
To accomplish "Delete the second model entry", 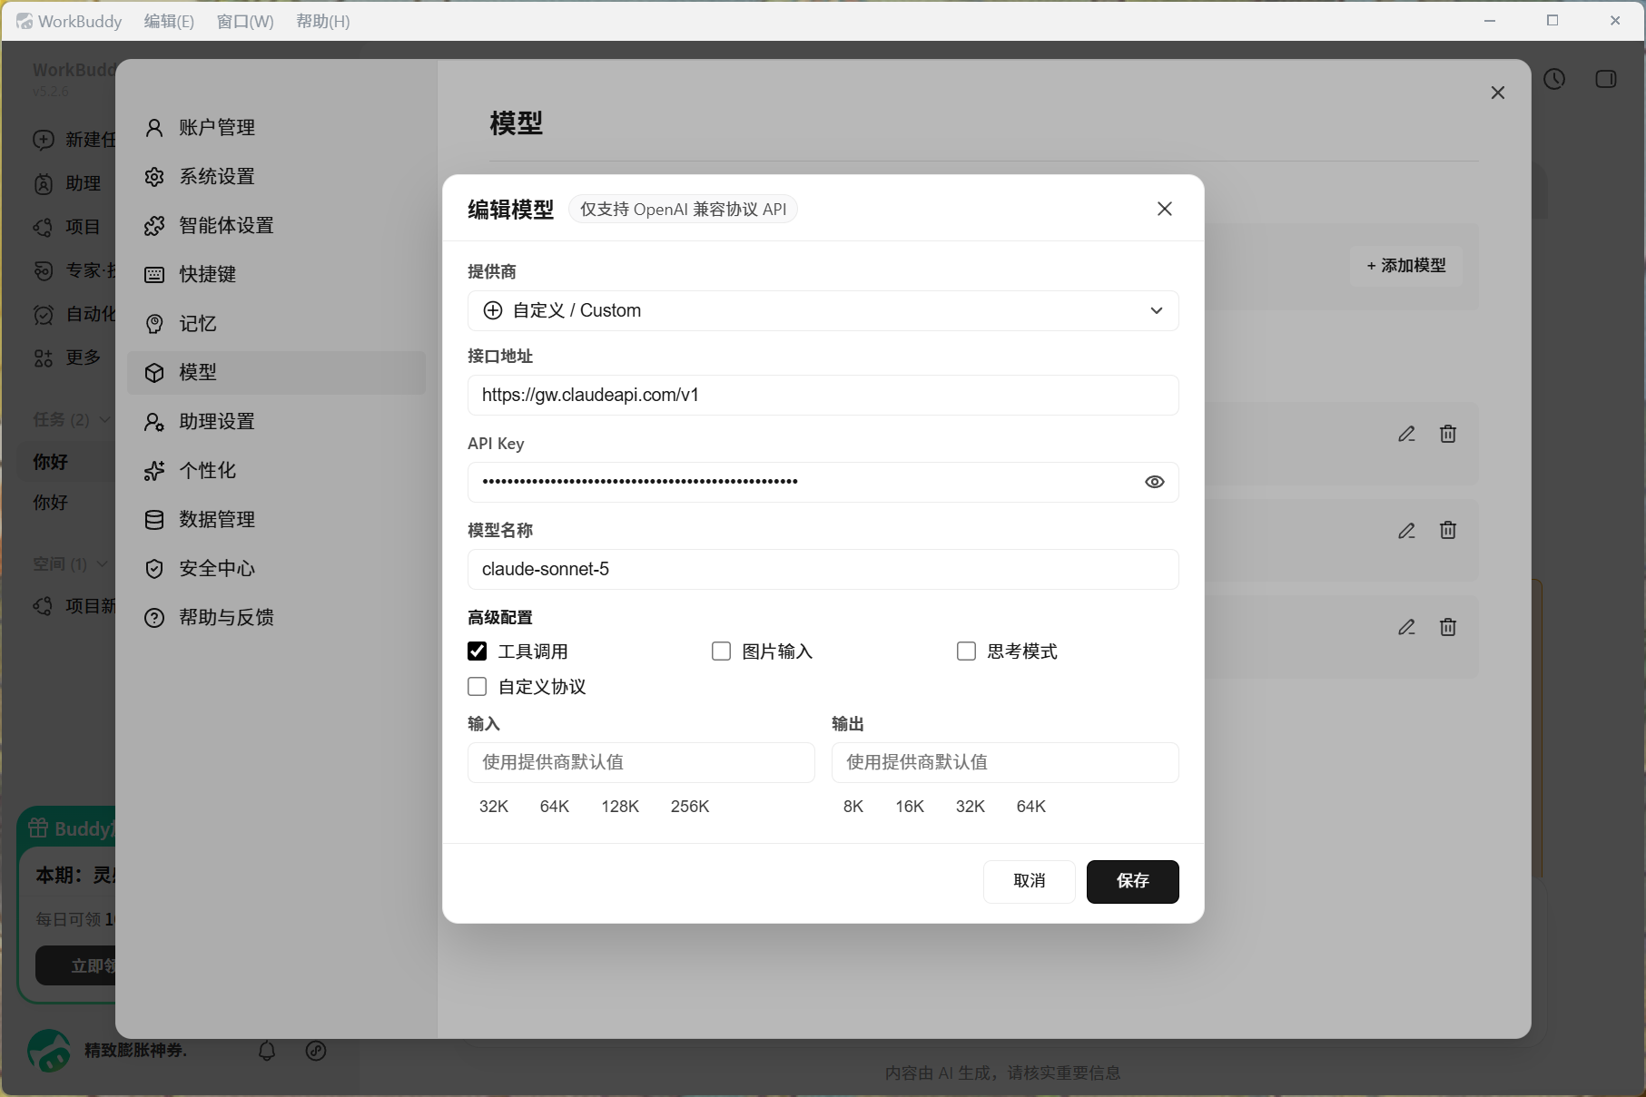I will (x=1448, y=530).
